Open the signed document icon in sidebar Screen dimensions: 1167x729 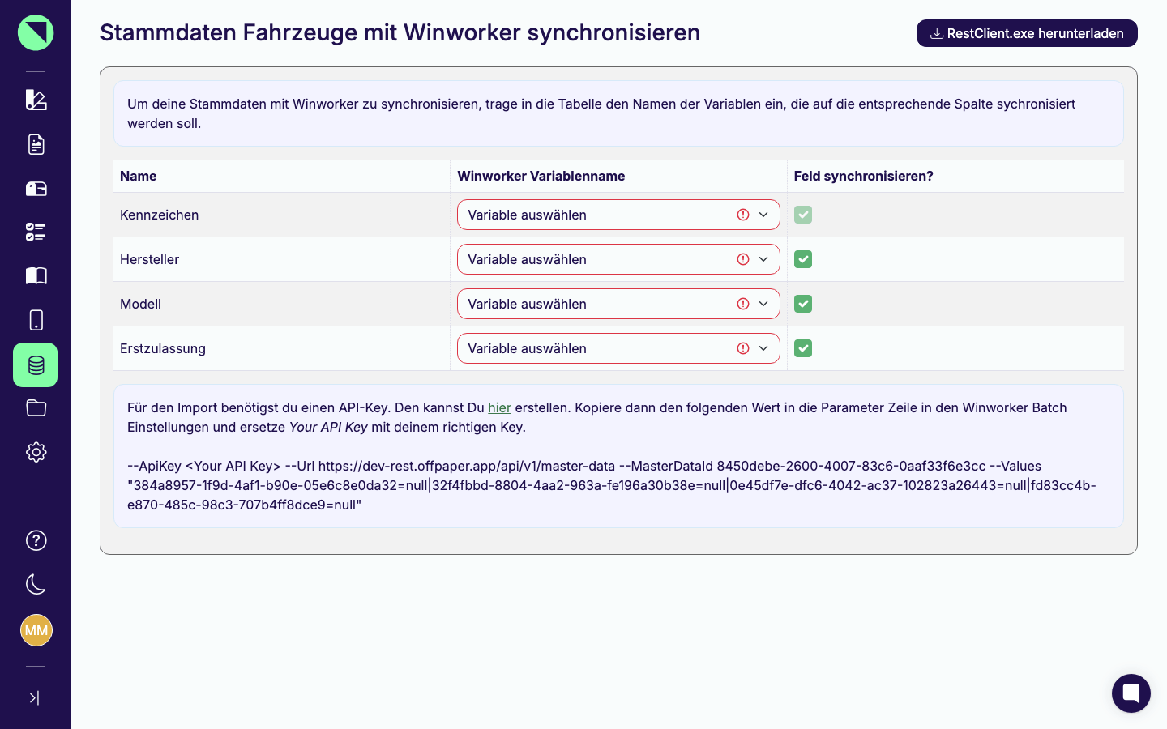(36, 144)
